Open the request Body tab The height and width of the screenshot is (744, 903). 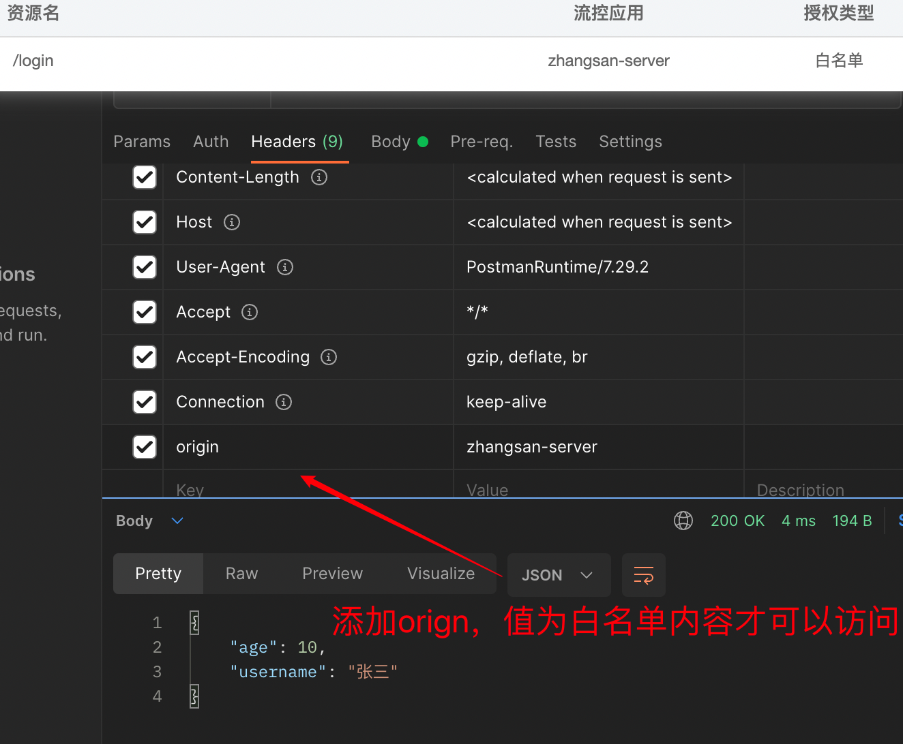click(x=391, y=142)
